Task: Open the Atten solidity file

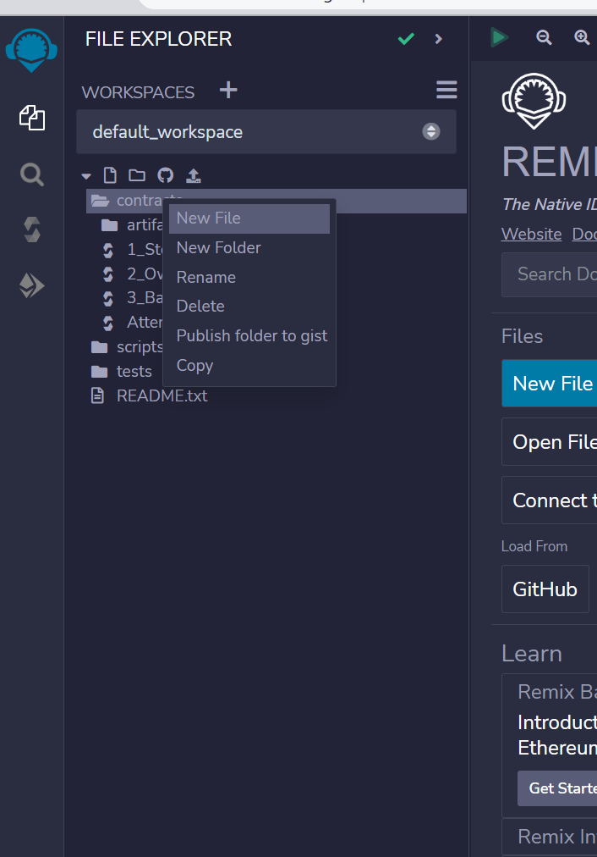Action: 132,322
